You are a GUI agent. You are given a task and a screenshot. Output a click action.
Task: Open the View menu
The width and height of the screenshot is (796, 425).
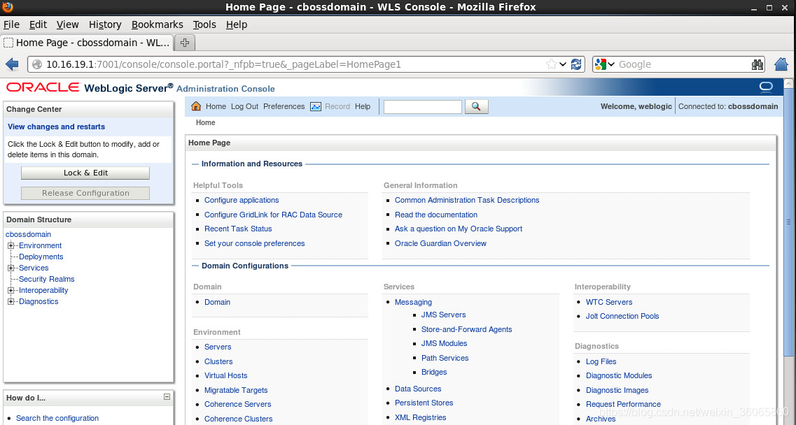pyautogui.click(x=67, y=24)
